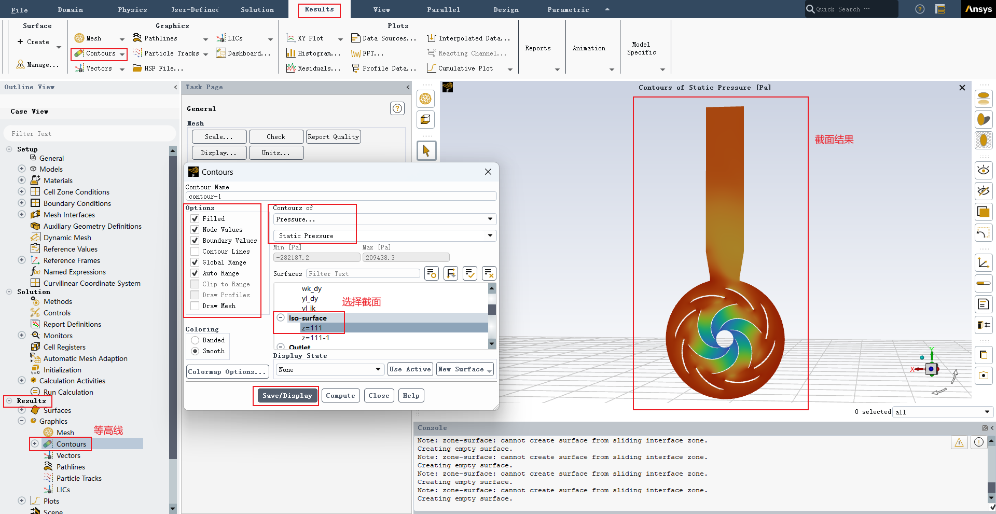Viewport: 996px width, 514px height.
Task: Enable the Contour Lines checkbox
Action: click(x=195, y=252)
